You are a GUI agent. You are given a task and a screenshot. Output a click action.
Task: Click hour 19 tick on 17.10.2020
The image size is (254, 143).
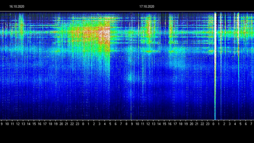186,124
